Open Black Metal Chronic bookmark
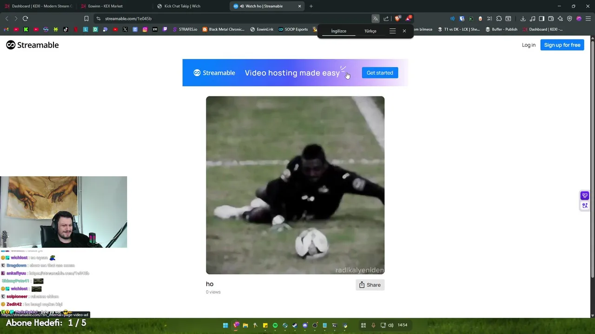 pos(224,29)
